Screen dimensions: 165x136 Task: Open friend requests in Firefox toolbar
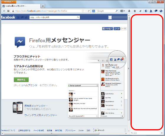151,11
